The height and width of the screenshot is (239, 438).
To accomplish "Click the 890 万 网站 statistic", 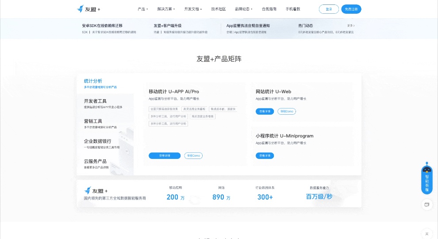I will 221,193.
